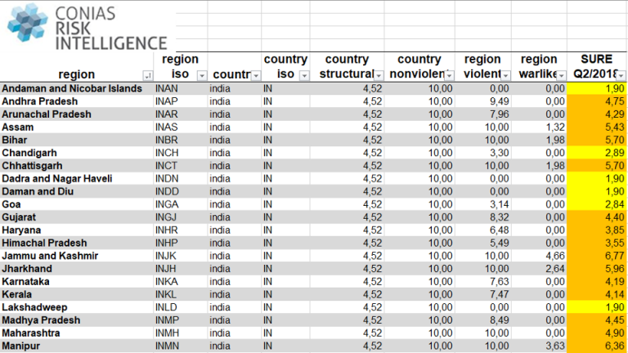
Task: Expand the country column filter arrow
Action: click(x=254, y=75)
